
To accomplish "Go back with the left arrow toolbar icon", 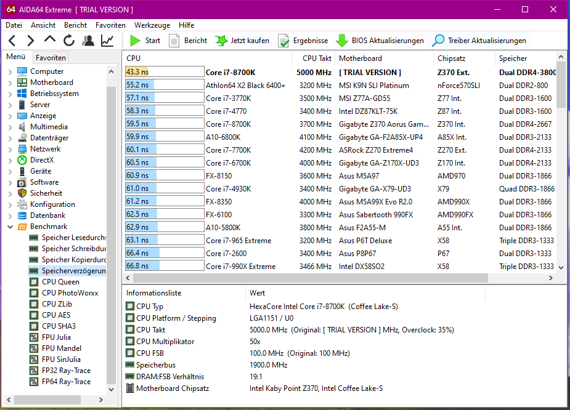I will [12, 40].
